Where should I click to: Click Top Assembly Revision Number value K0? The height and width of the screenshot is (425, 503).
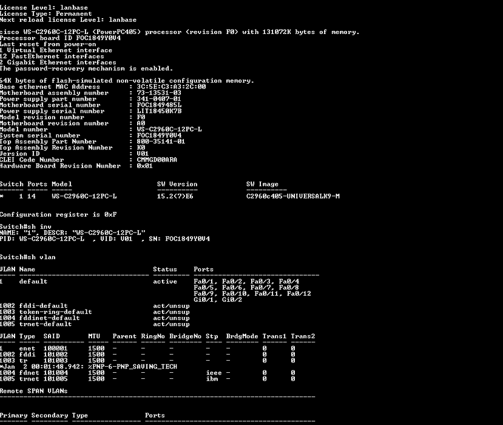click(141, 148)
